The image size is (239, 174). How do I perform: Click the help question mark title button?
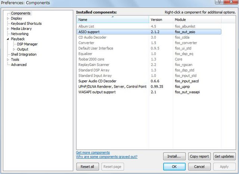[x=220, y=1]
